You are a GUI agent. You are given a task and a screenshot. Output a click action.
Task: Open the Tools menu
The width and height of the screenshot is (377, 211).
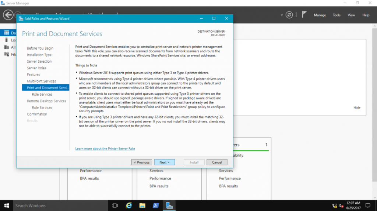[337, 15]
